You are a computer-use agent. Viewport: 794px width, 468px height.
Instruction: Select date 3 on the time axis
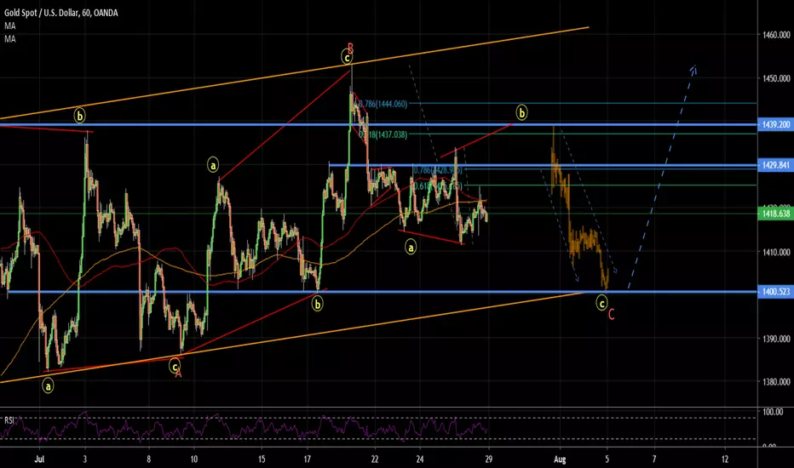coord(85,459)
